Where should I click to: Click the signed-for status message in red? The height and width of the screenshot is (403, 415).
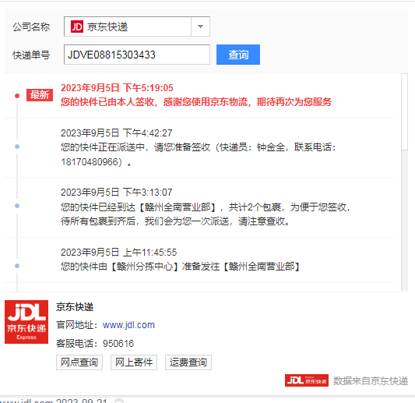(196, 102)
